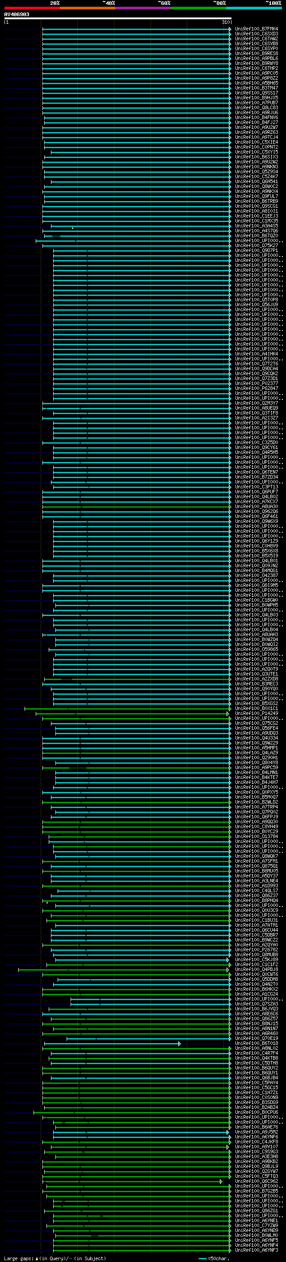Select label UniRef100_A9NKN3

(x=256, y=167)
